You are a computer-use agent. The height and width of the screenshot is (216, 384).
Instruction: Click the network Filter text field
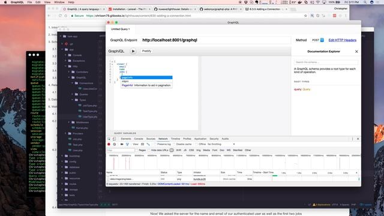tap(121, 150)
